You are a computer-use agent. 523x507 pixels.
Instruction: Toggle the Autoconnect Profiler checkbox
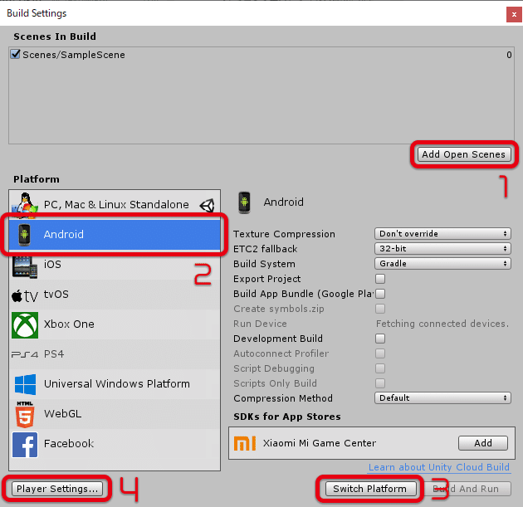pyautogui.click(x=380, y=353)
